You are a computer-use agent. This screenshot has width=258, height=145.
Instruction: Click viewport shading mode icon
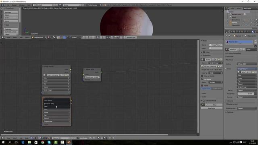(49, 37)
